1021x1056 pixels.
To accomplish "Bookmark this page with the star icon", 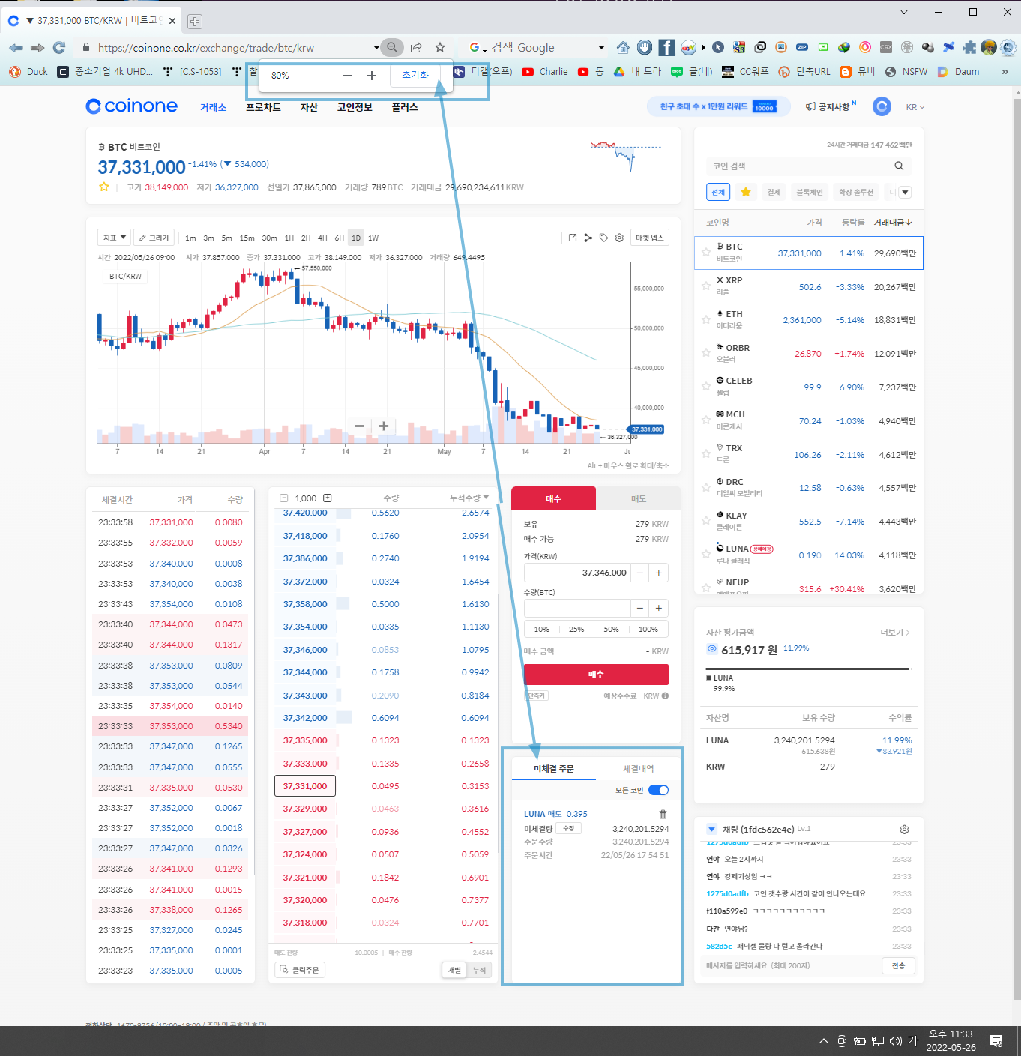I will 440,47.
